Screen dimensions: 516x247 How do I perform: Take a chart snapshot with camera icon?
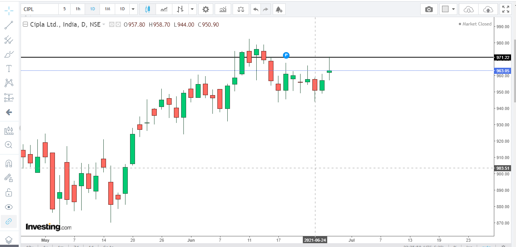(x=429, y=9)
